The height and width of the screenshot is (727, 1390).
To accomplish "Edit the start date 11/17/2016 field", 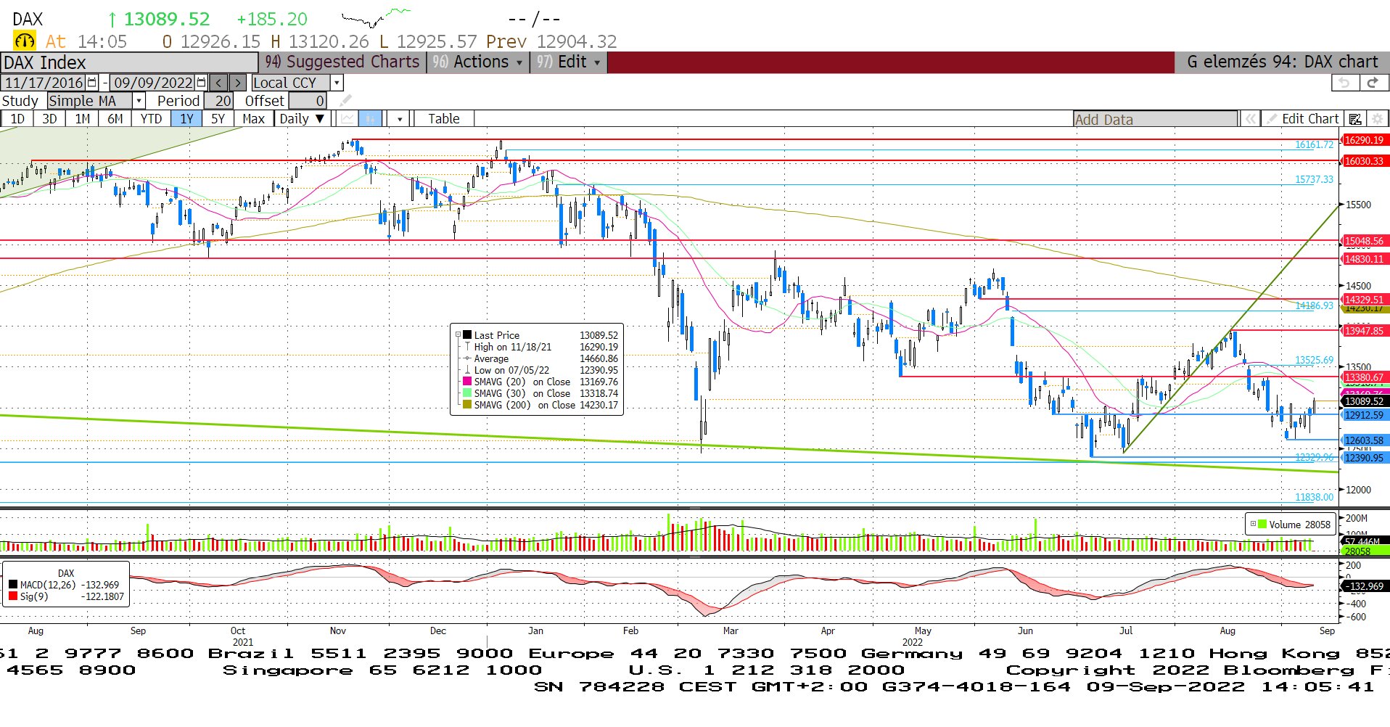I will (44, 83).
